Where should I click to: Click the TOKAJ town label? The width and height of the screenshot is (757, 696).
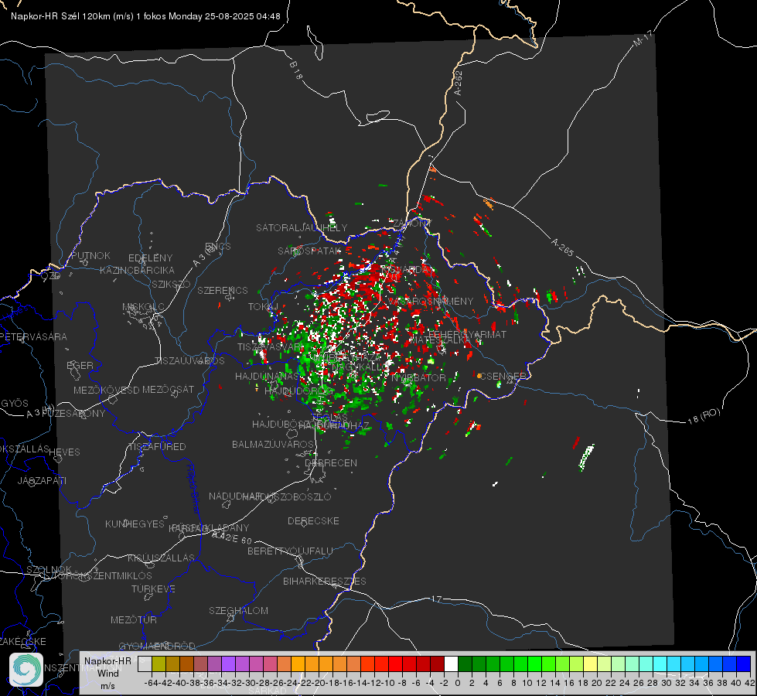pos(263,307)
